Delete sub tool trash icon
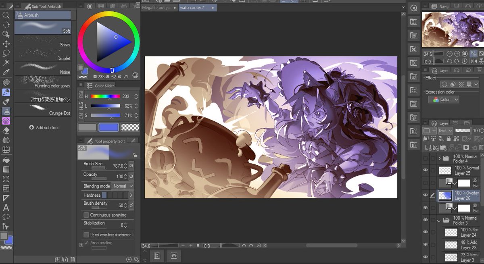The image size is (484, 264). point(73,259)
